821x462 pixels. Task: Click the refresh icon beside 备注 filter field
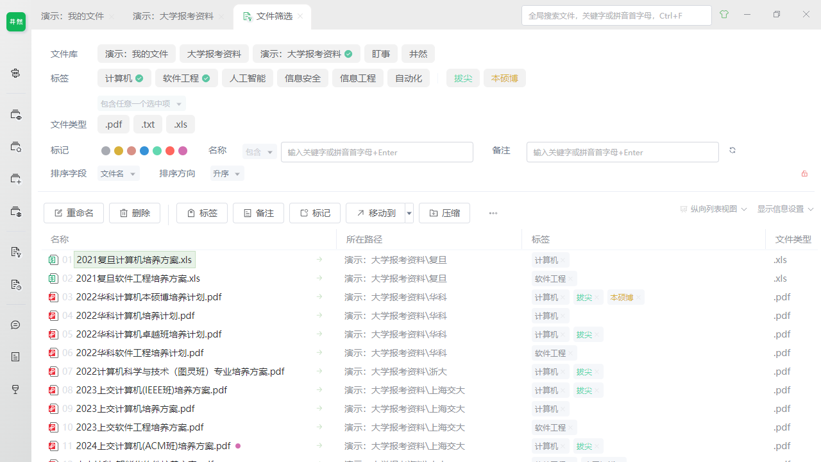coord(732,150)
